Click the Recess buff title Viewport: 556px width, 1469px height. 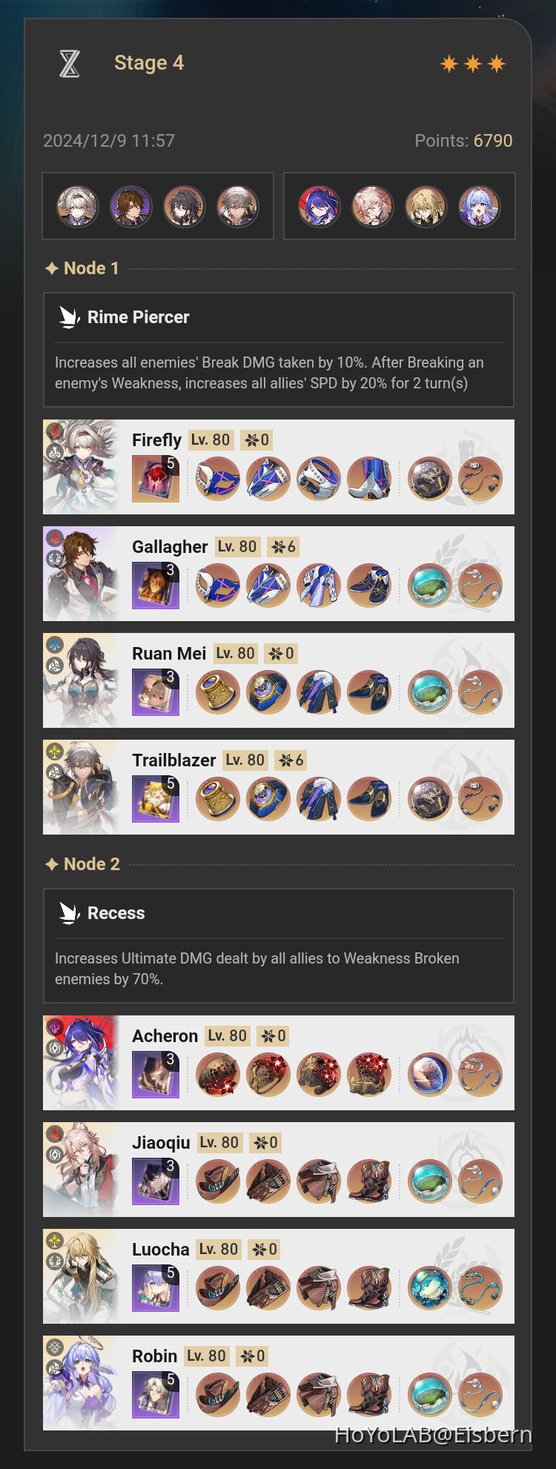coord(116,913)
